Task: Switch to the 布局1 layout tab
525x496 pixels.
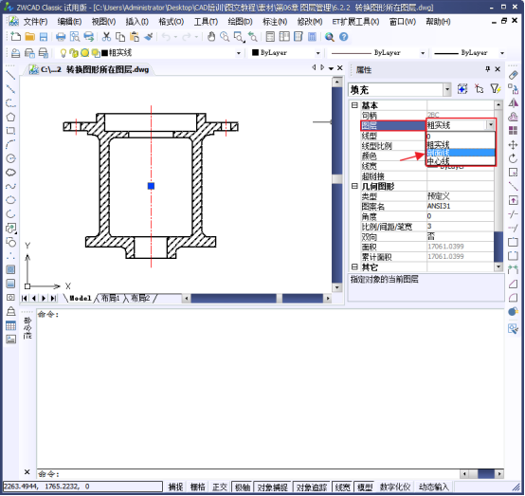Action: click(x=110, y=298)
